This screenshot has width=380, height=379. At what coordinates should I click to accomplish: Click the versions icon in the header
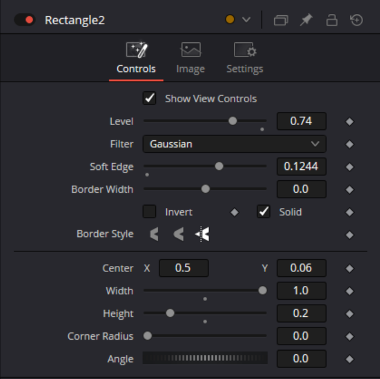coord(280,20)
